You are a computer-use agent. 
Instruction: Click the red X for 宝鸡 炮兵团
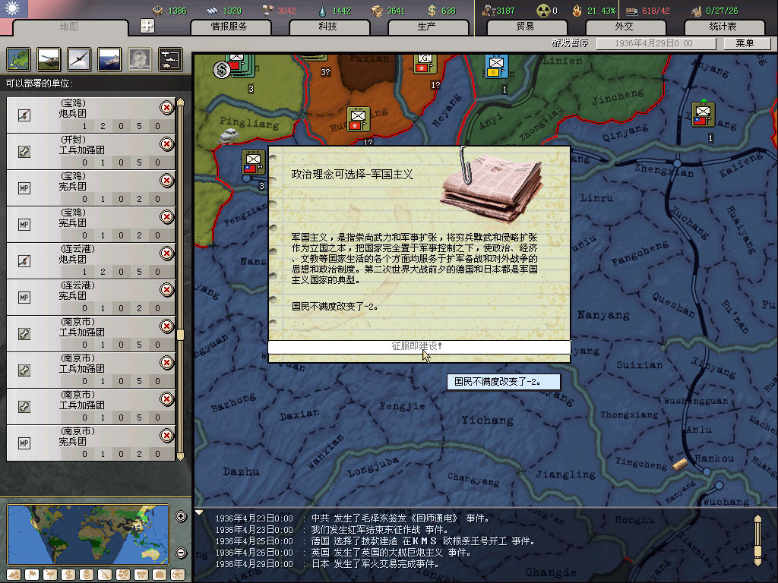pos(166,108)
